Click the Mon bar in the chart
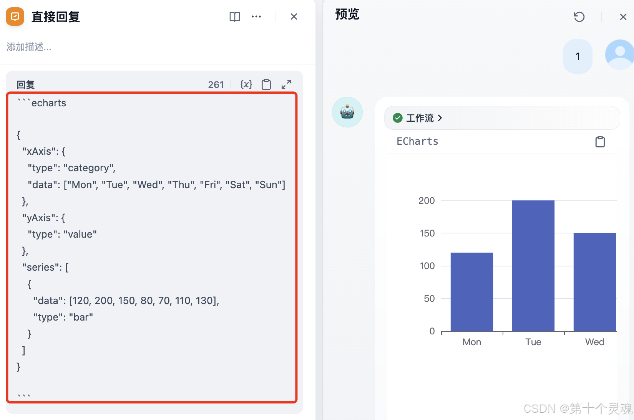 click(x=472, y=292)
